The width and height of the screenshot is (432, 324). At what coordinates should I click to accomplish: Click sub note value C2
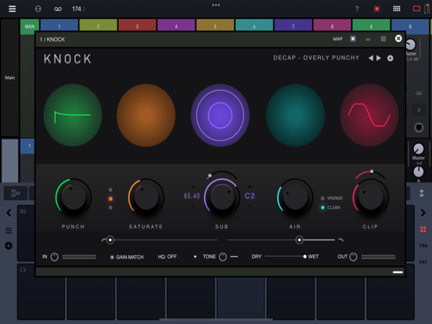pos(250,196)
